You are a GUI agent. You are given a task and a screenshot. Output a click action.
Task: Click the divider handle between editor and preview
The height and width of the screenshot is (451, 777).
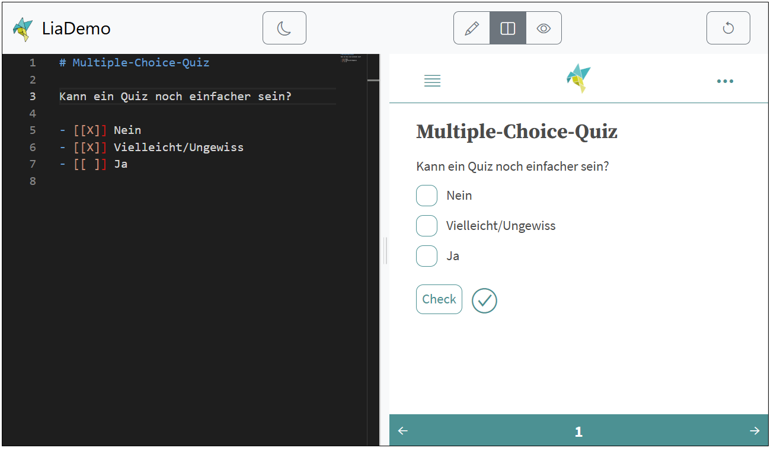385,250
